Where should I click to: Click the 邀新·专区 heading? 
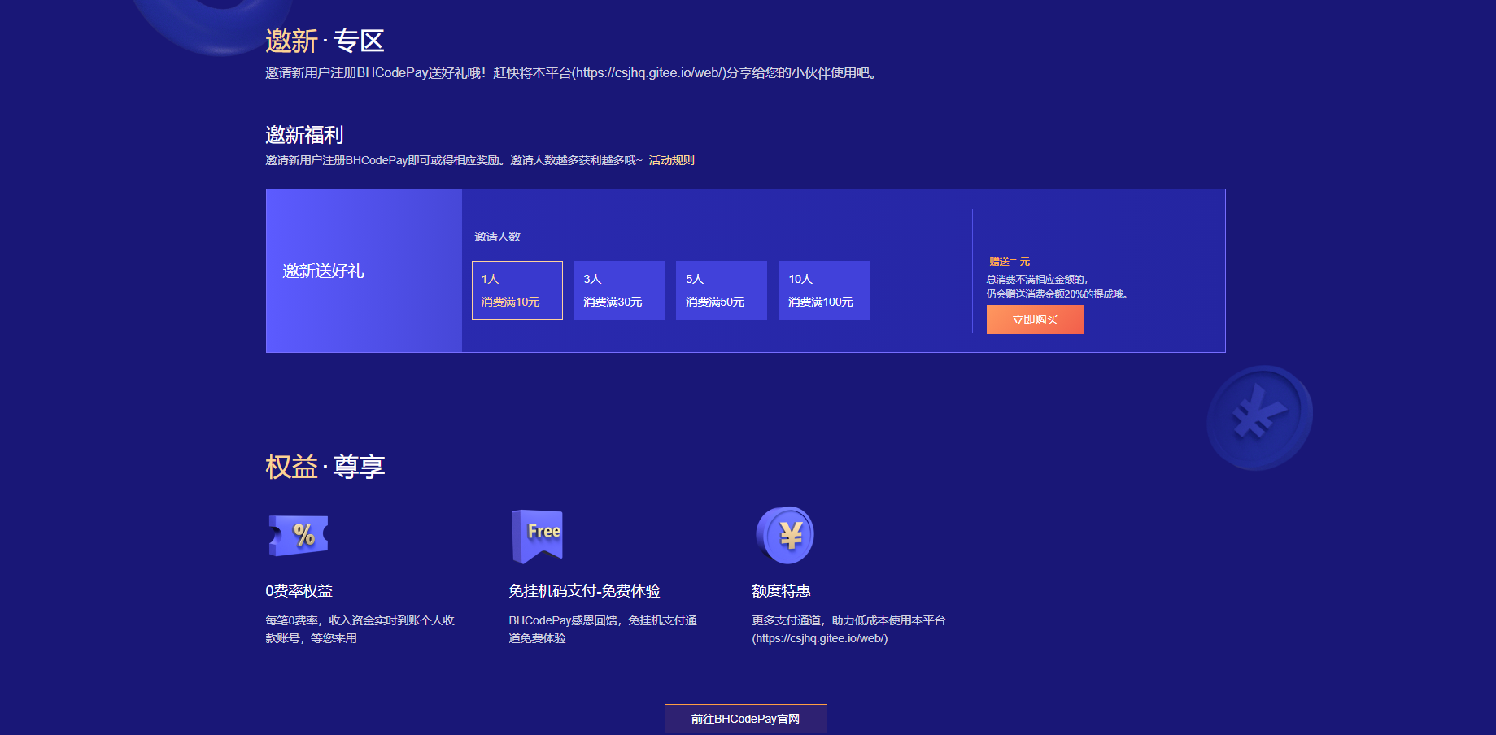tap(324, 40)
